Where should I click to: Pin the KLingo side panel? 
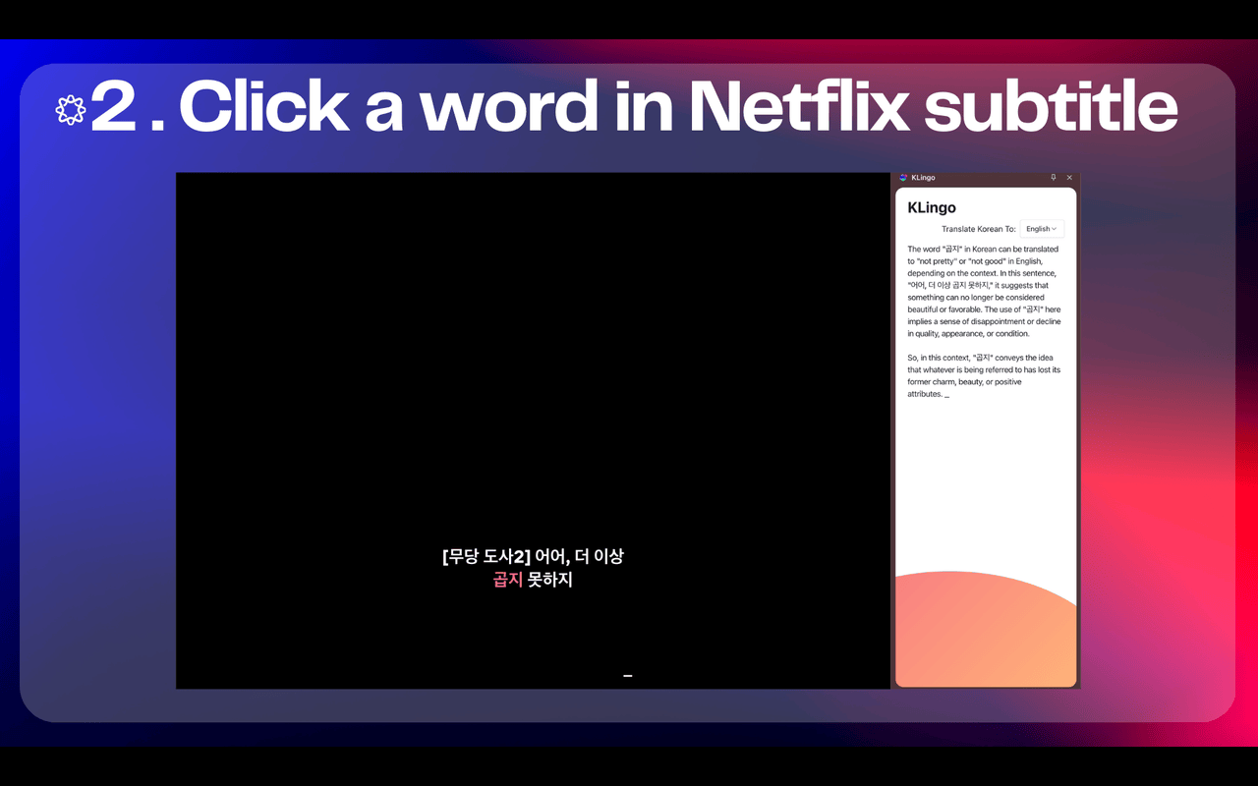1054,178
